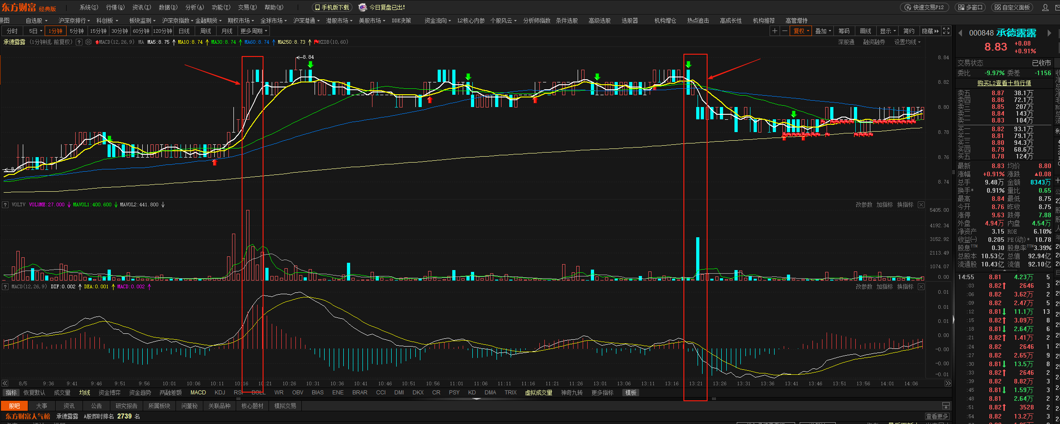The height and width of the screenshot is (424, 1060).
Task: Open help for the VOLTV panel
Action: pos(5,205)
